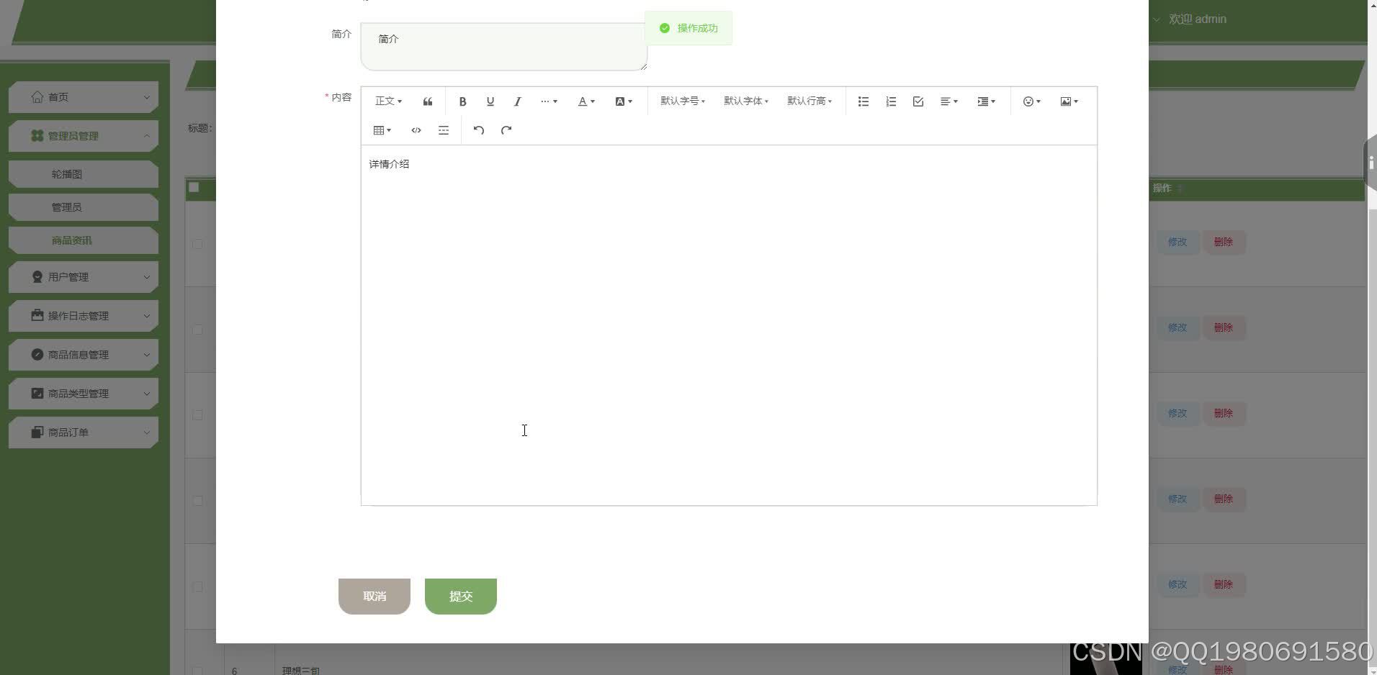Expand the 商品信息管理 sidebar menu
Screen dimensions: 1377x675
coord(84,355)
